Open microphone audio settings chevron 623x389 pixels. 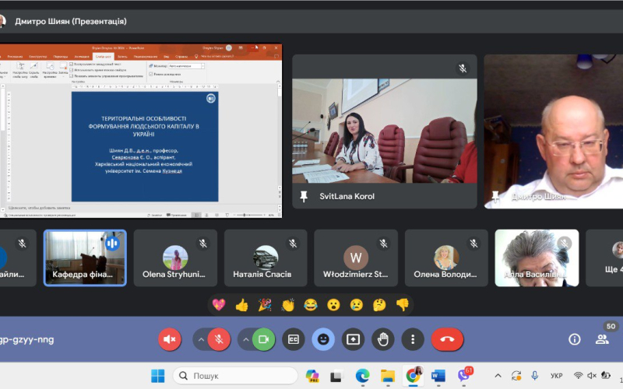(x=201, y=339)
